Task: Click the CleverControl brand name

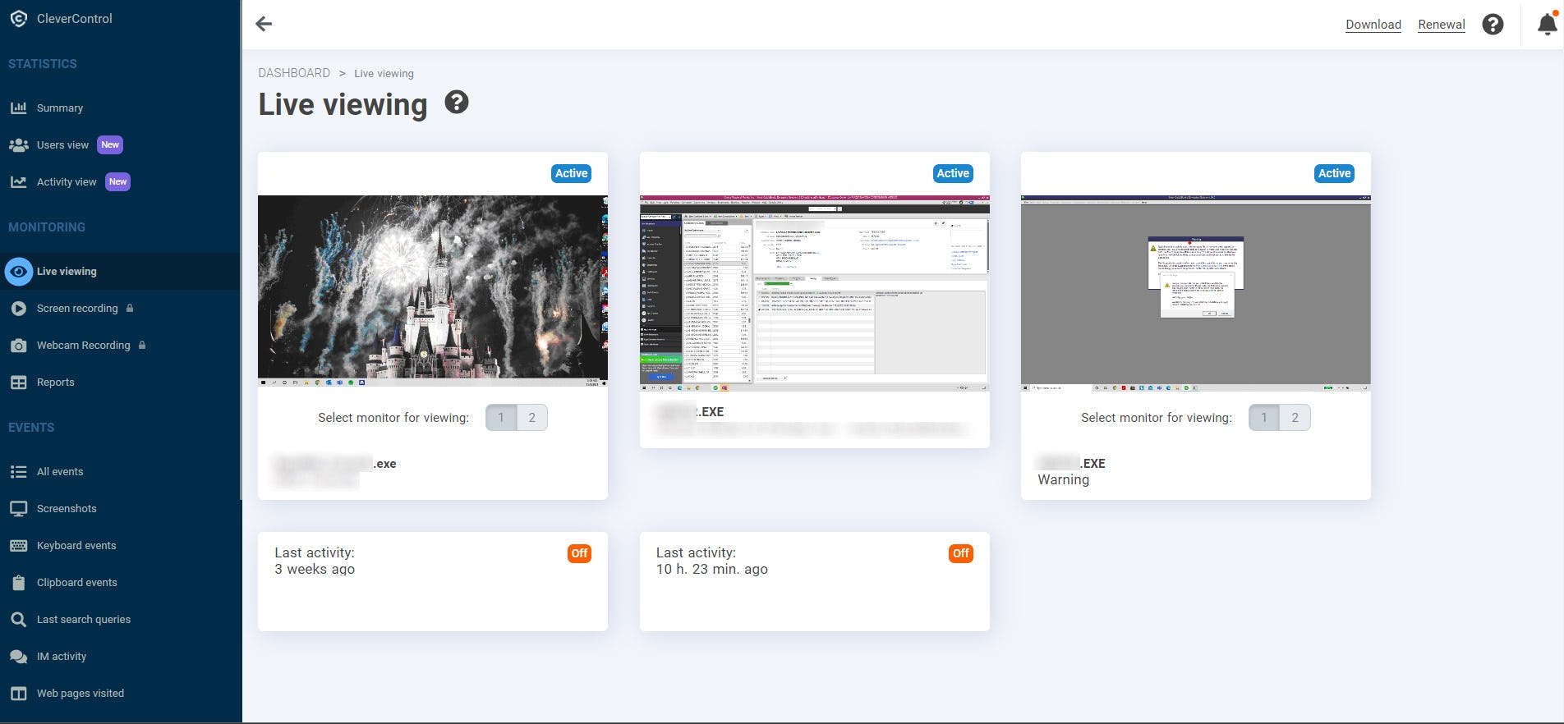Action: [x=75, y=18]
